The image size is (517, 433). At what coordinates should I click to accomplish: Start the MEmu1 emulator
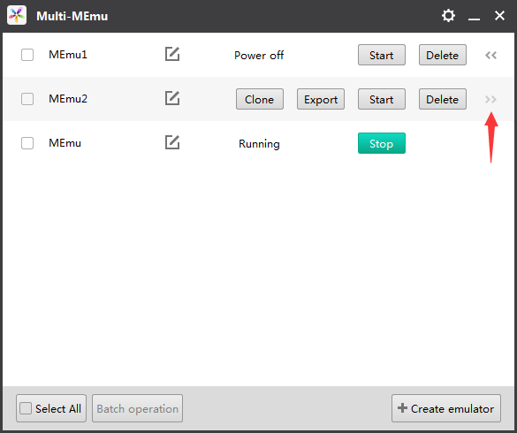382,55
